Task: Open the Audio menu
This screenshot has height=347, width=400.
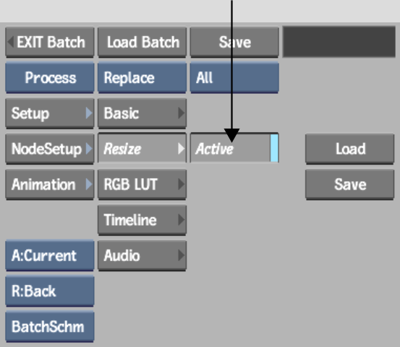Action: coord(142,255)
